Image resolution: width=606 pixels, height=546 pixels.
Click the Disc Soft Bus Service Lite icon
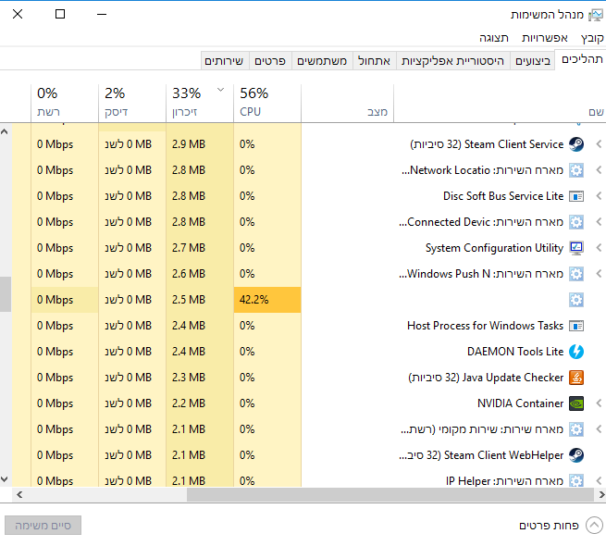[576, 196]
